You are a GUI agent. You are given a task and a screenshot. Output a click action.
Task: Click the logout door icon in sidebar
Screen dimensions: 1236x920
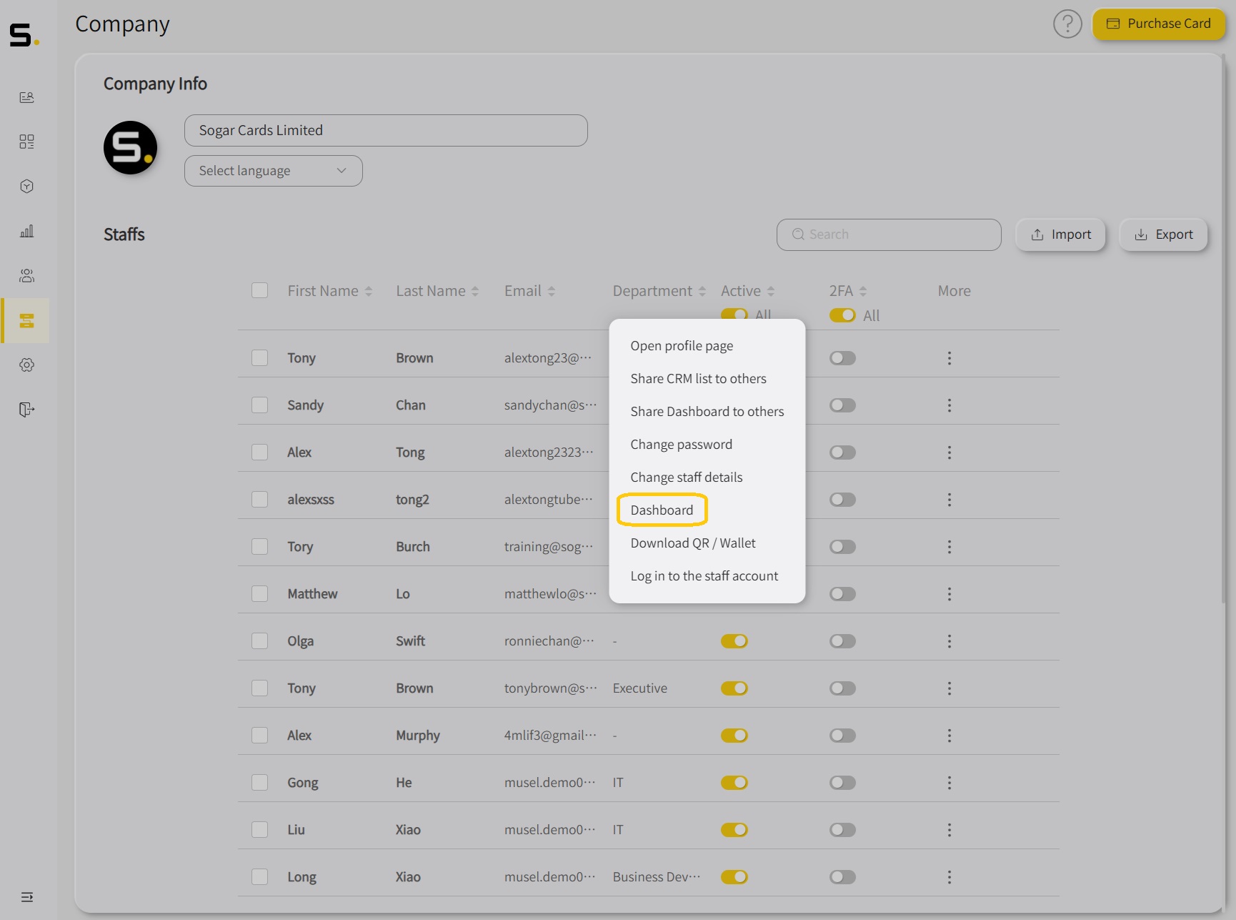tap(26, 410)
